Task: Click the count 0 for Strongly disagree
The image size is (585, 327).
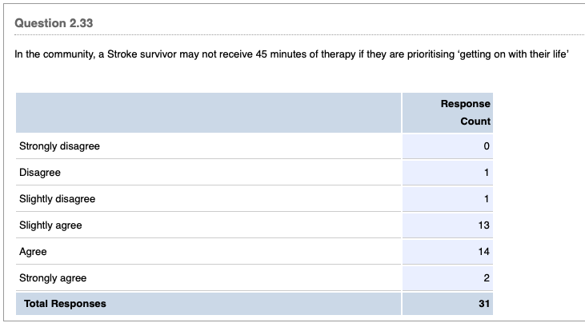Action: [x=486, y=146]
